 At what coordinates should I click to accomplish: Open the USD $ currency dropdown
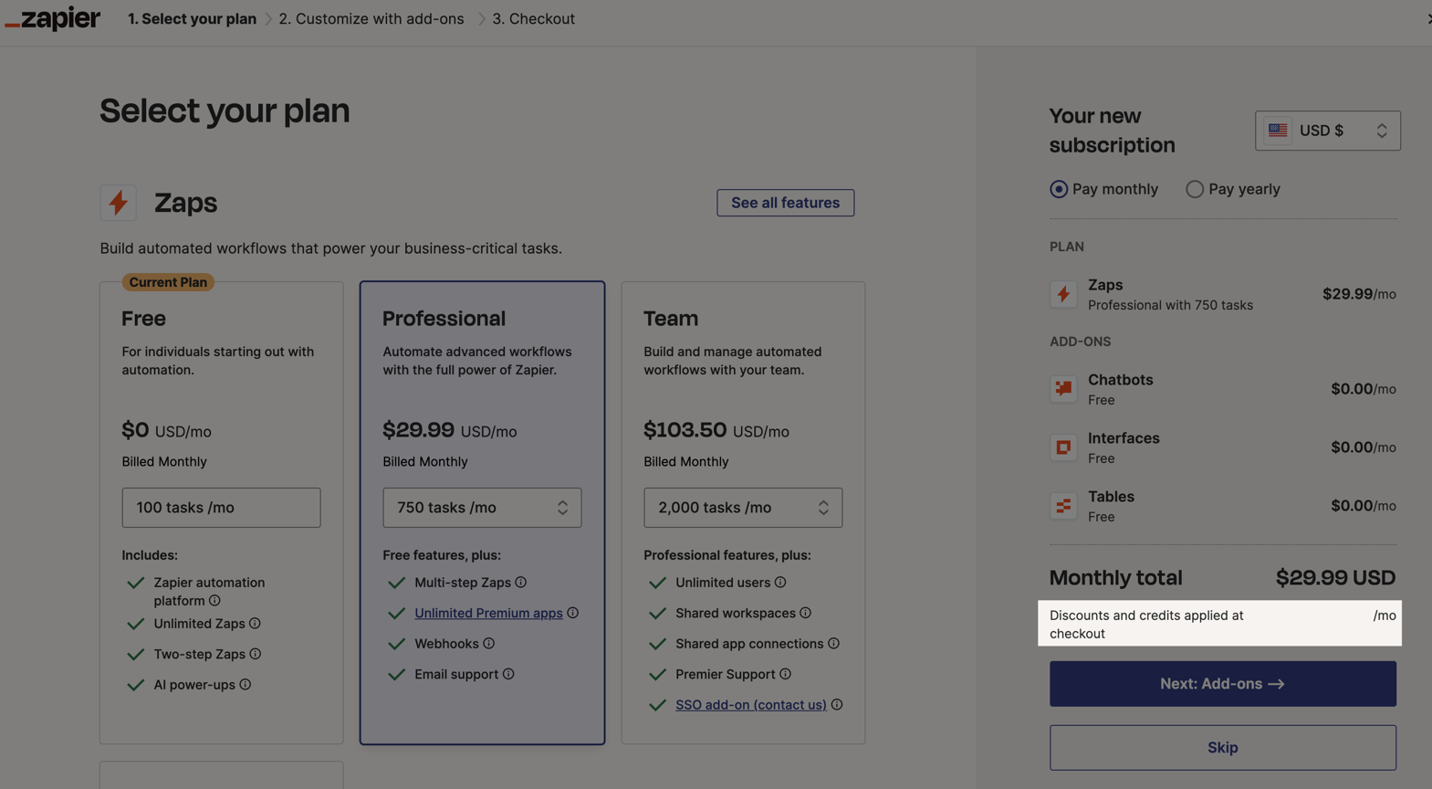1328,131
